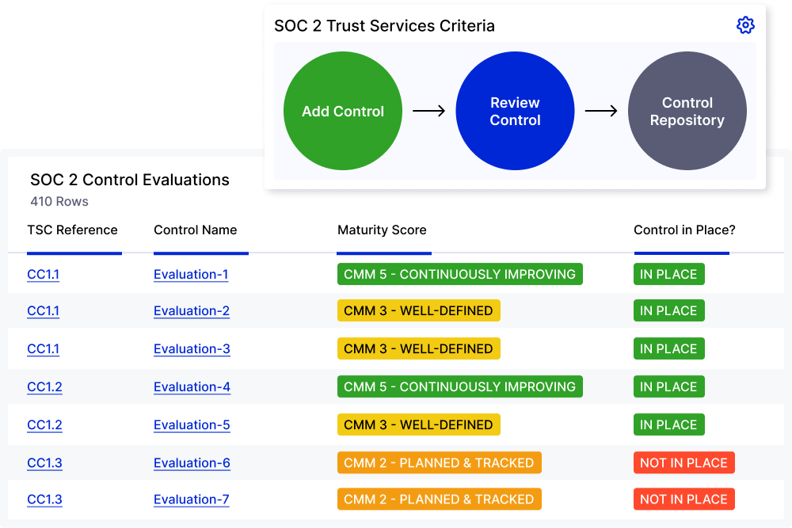
Task: Click the IN PLACE badge for Evaluation-3
Action: click(668, 349)
